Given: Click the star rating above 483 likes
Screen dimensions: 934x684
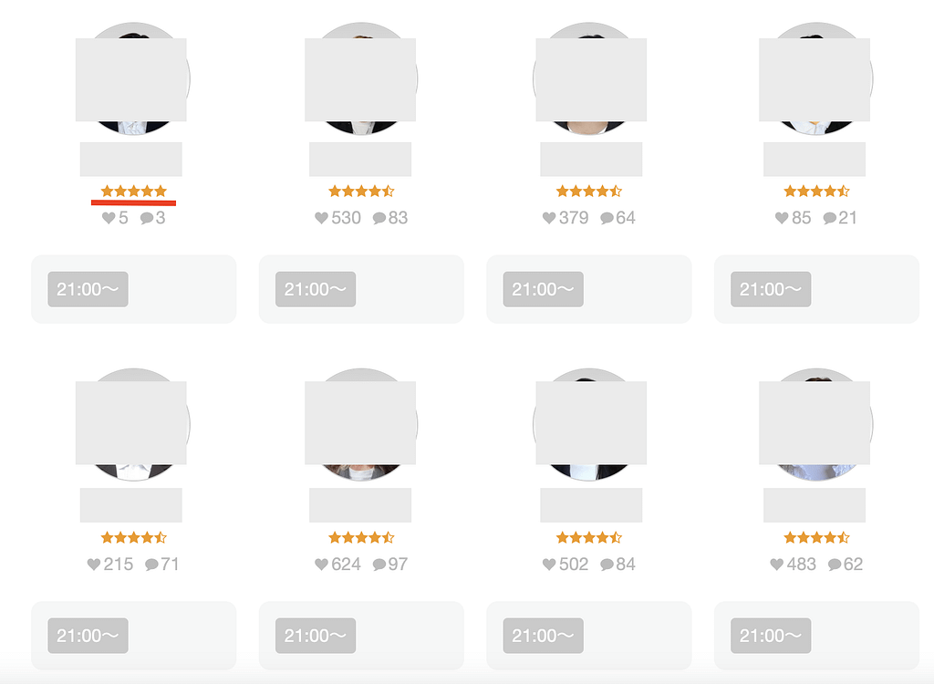Looking at the screenshot, I should click(816, 538).
